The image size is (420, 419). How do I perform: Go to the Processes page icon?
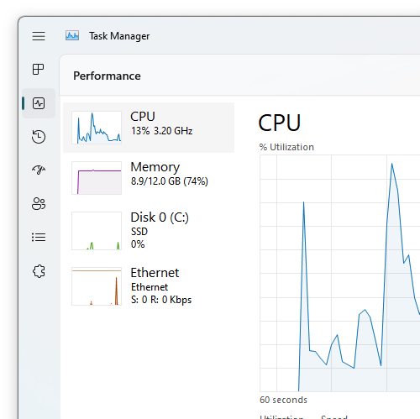point(39,69)
